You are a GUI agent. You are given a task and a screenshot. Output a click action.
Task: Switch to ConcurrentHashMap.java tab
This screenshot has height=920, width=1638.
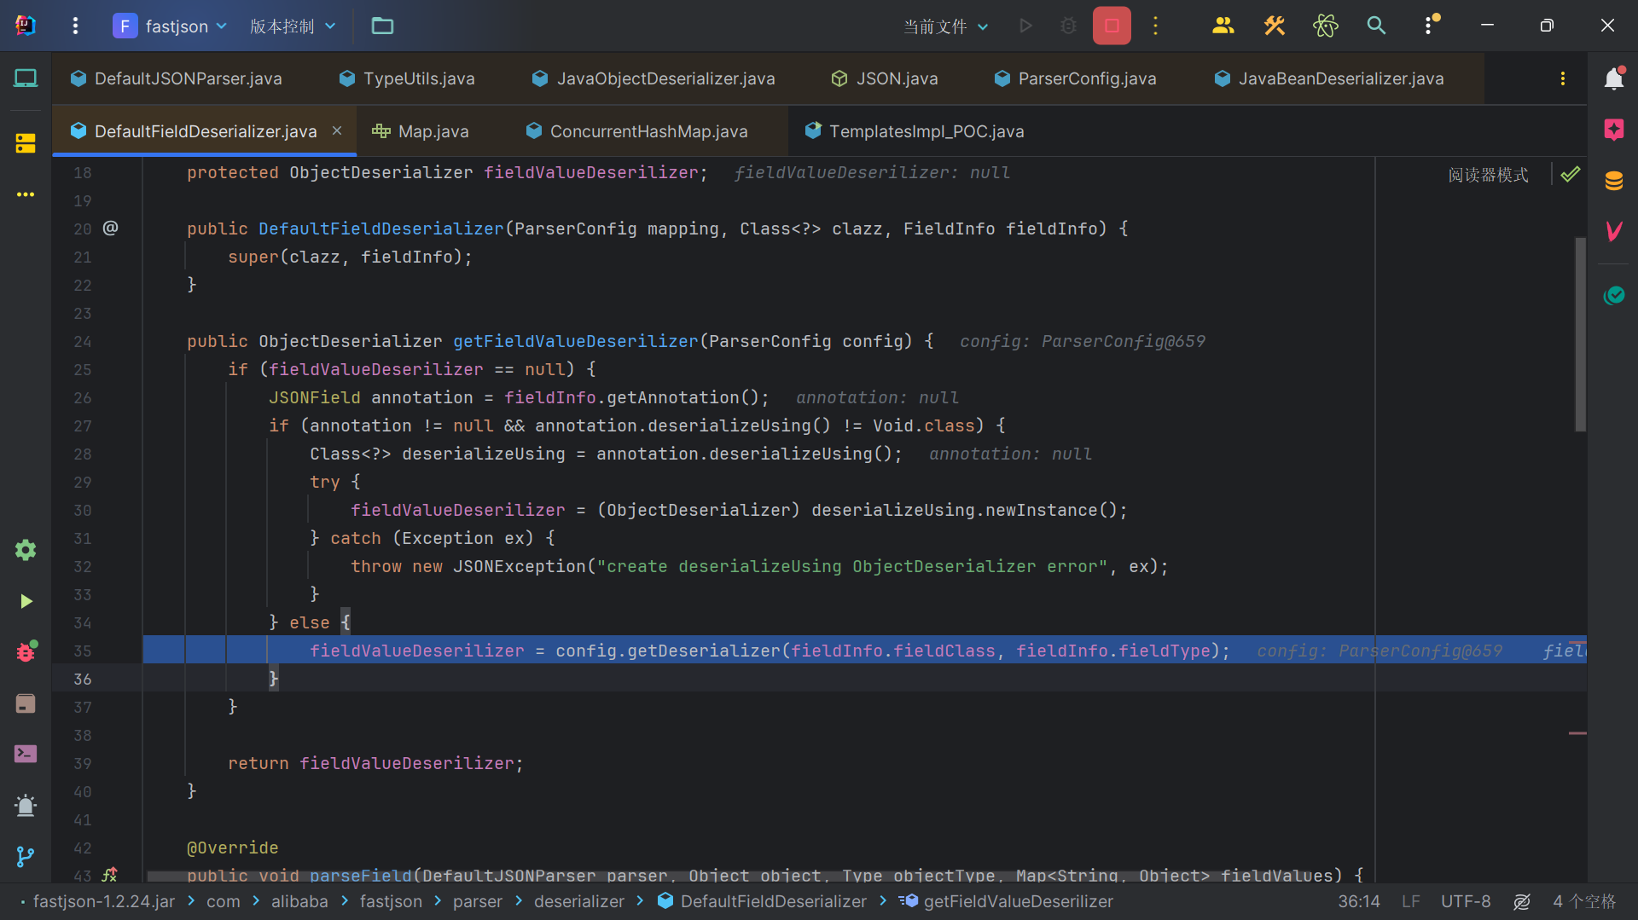click(x=637, y=131)
